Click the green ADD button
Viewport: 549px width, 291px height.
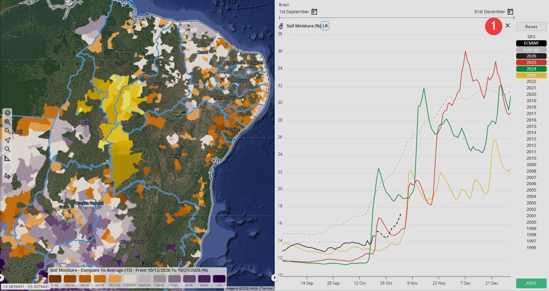[x=531, y=283]
